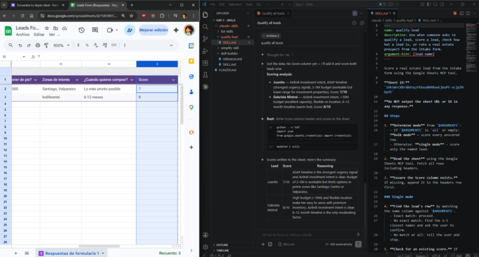Apply percent format in Sheets toolbar
Screen dimensions: 479x257
click(x=87, y=45)
